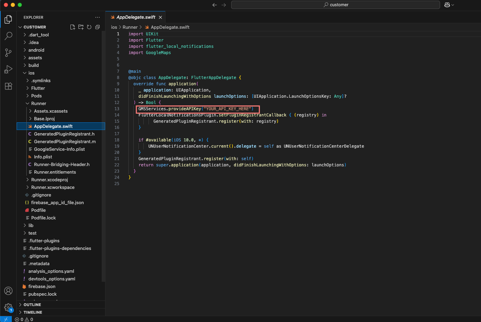481x322 pixels.
Task: Open the Extensions view
Action: (8, 86)
